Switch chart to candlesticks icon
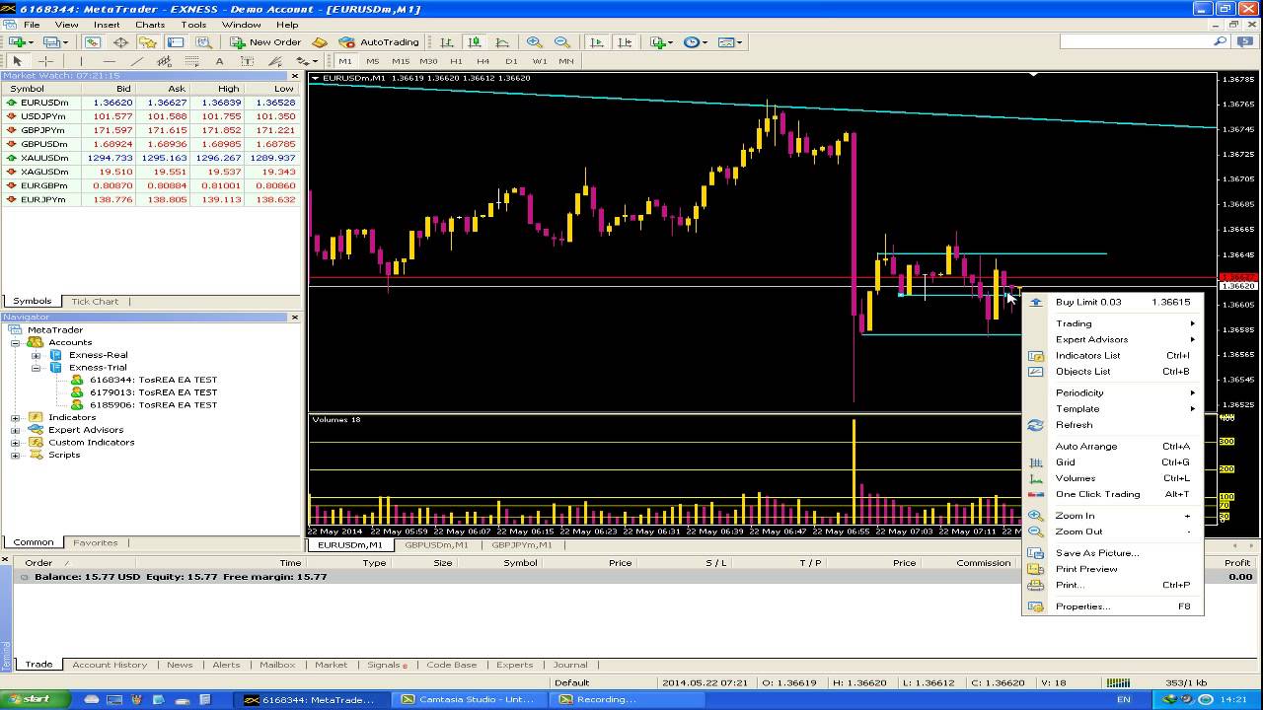Image resolution: width=1263 pixels, height=710 pixels. coord(475,42)
